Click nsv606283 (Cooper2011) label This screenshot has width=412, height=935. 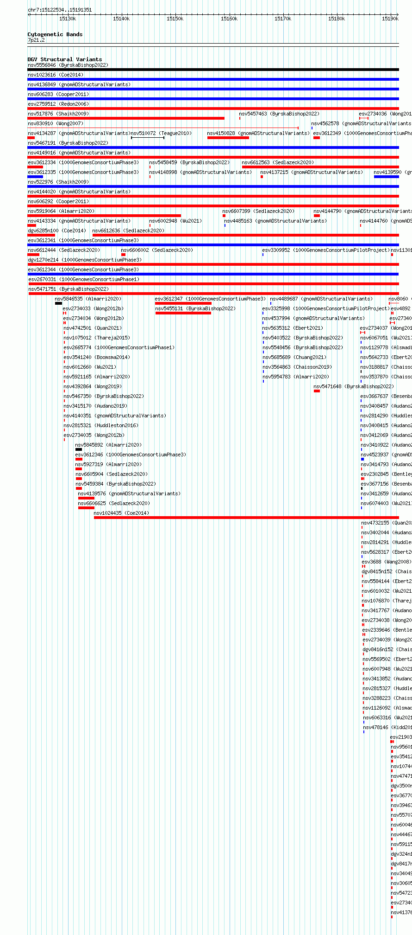point(58,94)
